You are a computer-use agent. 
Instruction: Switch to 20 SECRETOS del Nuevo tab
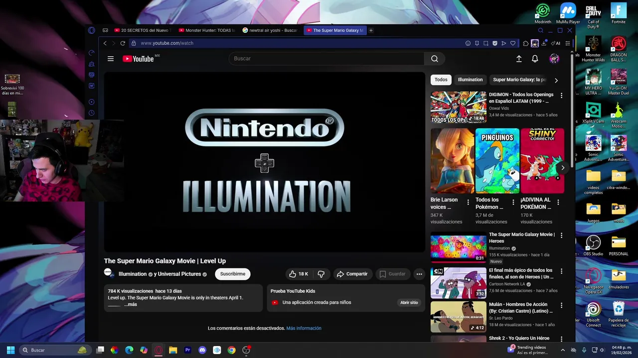pyautogui.click(x=142, y=30)
